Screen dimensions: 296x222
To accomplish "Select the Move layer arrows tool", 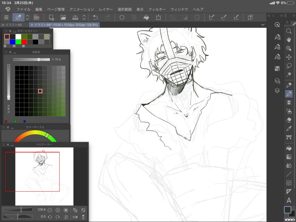I will tap(289, 57).
